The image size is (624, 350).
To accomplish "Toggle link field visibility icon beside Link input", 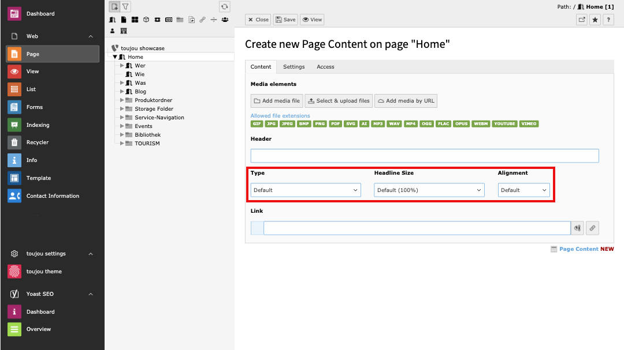I will [x=577, y=228].
